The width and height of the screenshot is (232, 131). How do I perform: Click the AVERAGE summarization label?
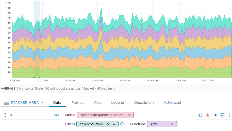point(8,89)
